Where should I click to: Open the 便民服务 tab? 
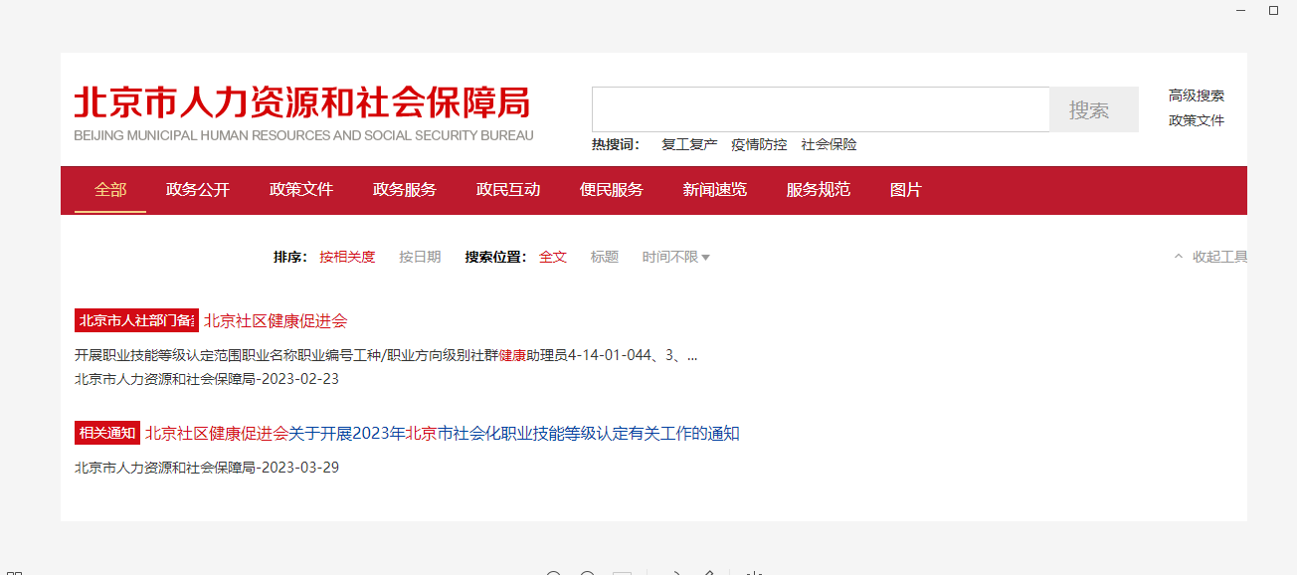tap(612, 189)
